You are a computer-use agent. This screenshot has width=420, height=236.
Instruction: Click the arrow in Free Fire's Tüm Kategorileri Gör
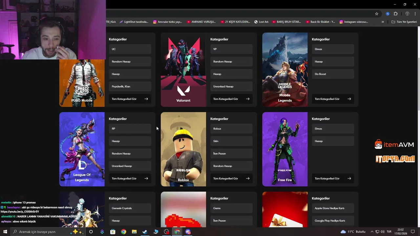pyautogui.click(x=349, y=179)
